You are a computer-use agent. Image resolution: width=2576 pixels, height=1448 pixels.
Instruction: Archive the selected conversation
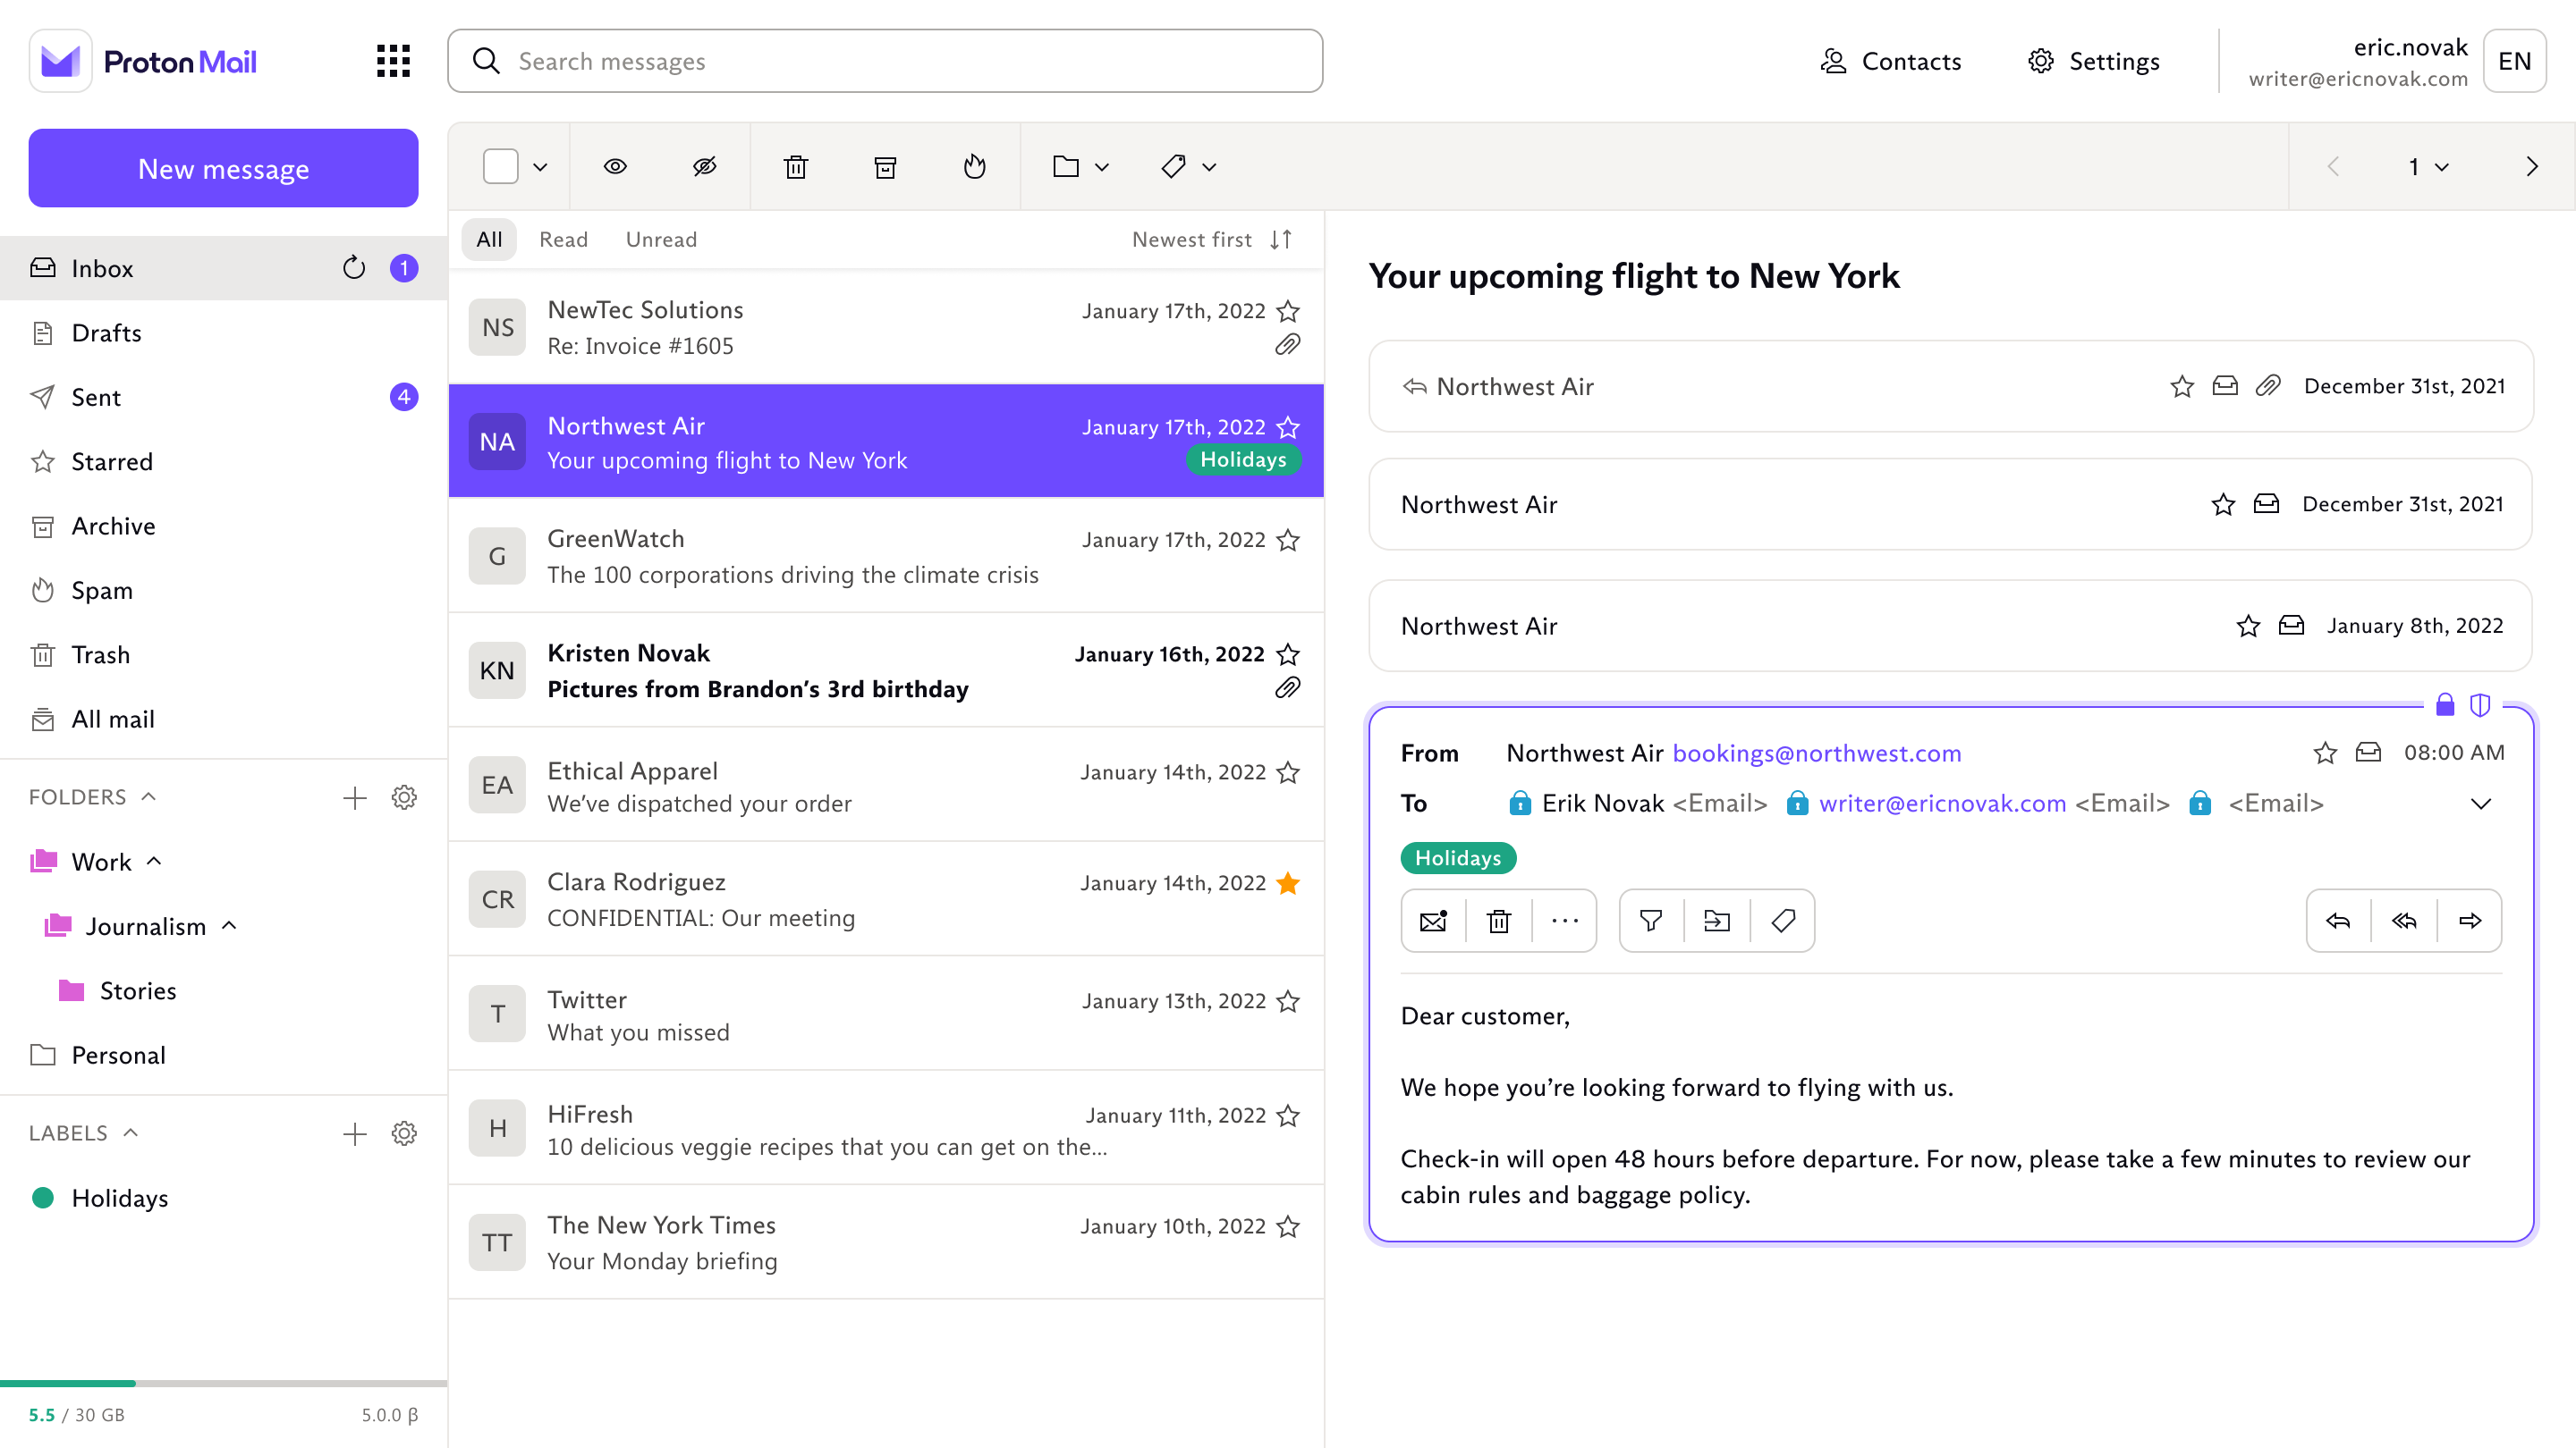(884, 166)
